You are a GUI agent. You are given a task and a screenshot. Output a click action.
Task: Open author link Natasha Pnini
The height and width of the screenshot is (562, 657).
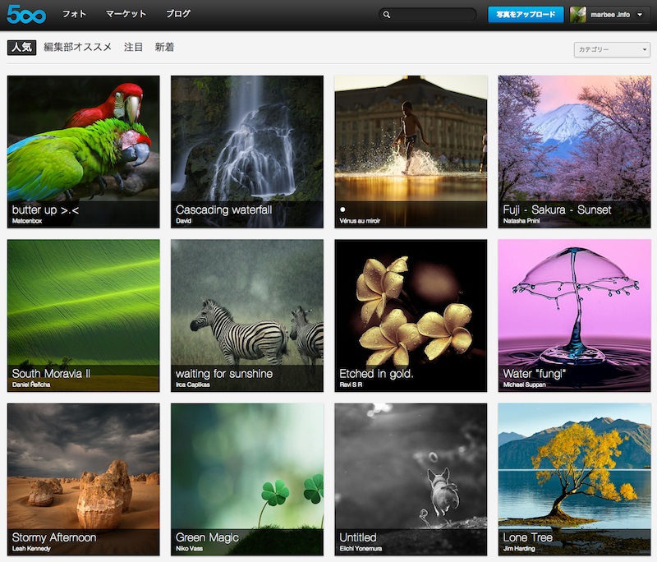pyautogui.click(x=521, y=221)
